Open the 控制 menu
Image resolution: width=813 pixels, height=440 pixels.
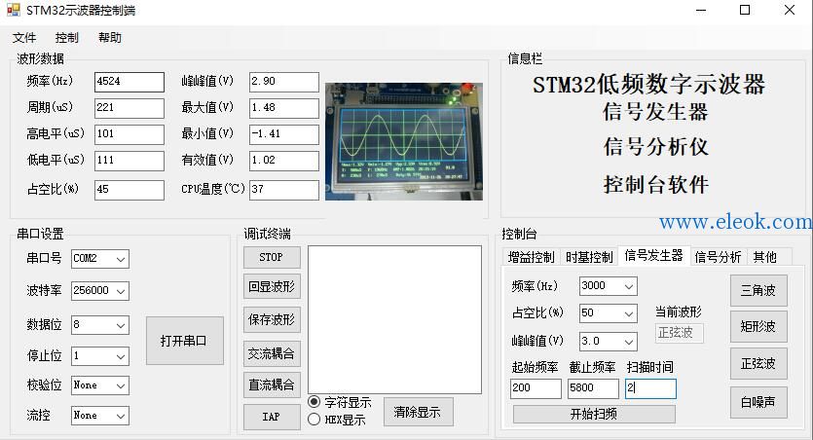click(x=67, y=38)
